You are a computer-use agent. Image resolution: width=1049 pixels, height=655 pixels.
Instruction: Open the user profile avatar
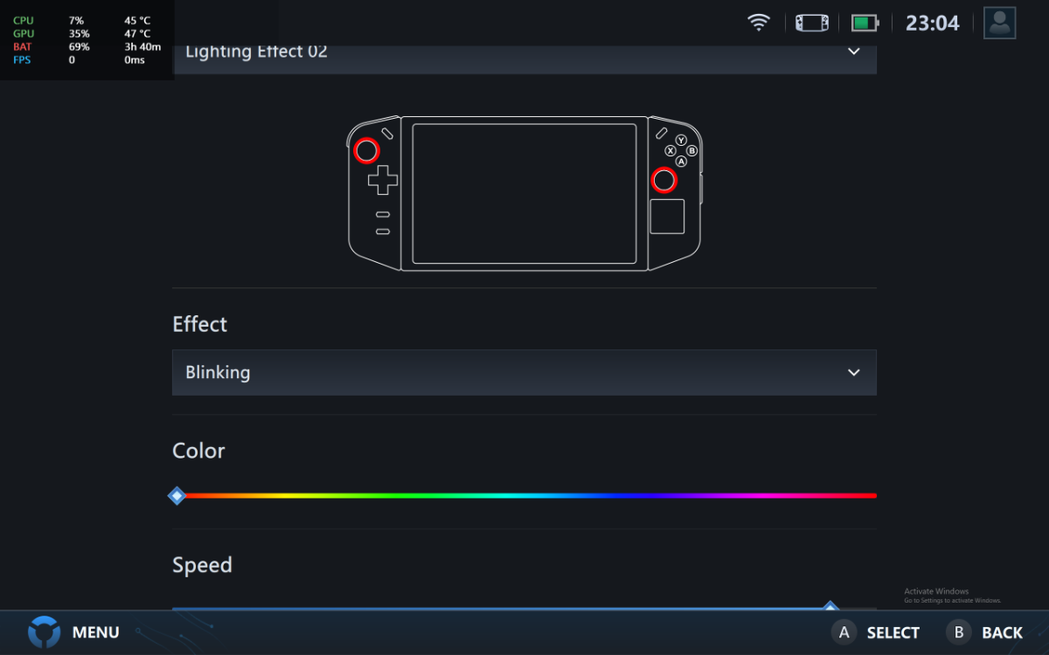999,23
